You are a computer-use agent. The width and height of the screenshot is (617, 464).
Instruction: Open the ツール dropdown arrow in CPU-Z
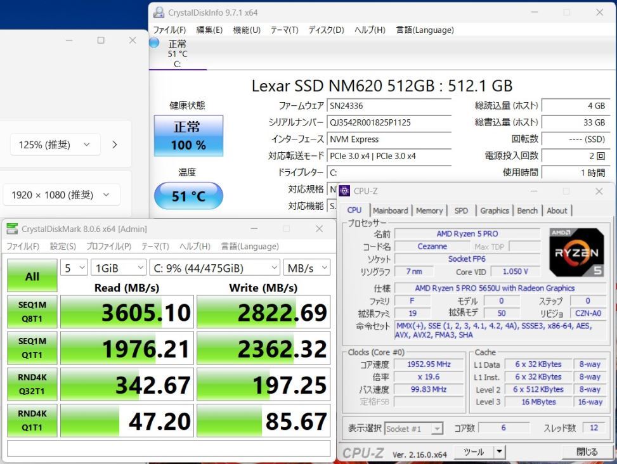pos(500,452)
